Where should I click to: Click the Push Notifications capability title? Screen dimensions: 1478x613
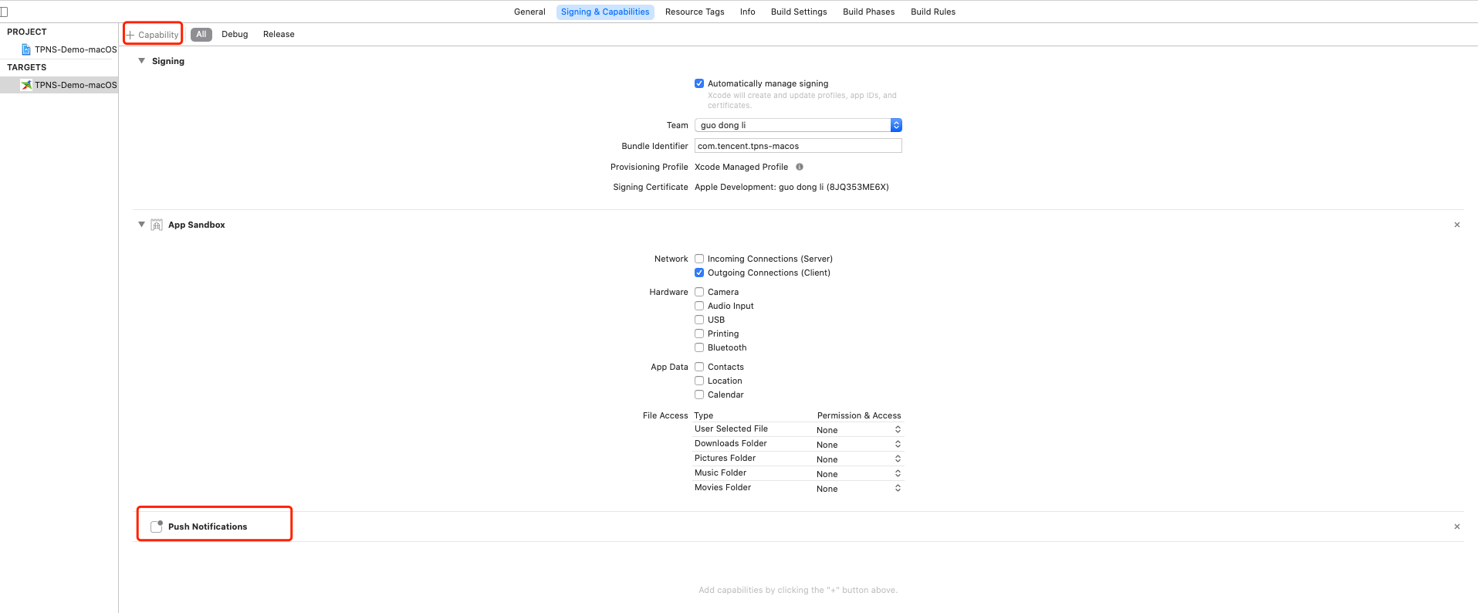(208, 527)
